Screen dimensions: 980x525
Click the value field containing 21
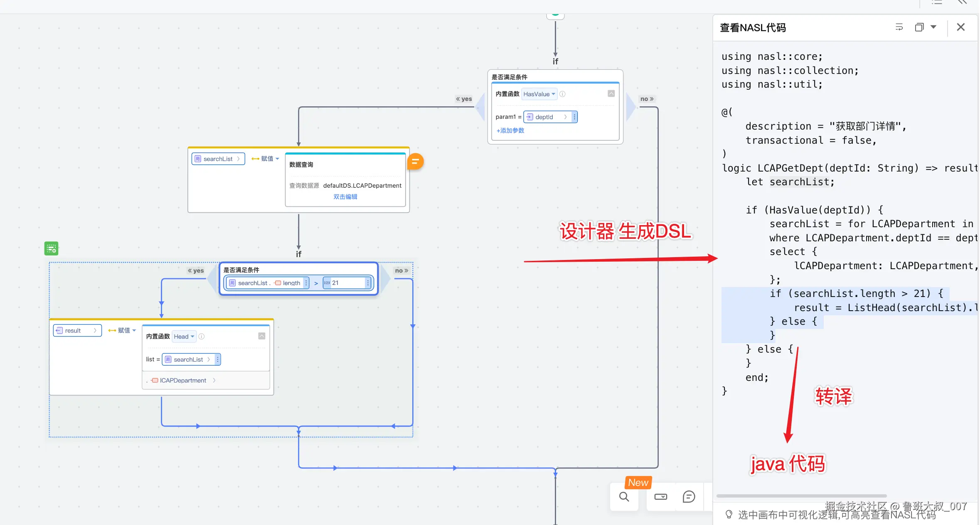pos(346,283)
